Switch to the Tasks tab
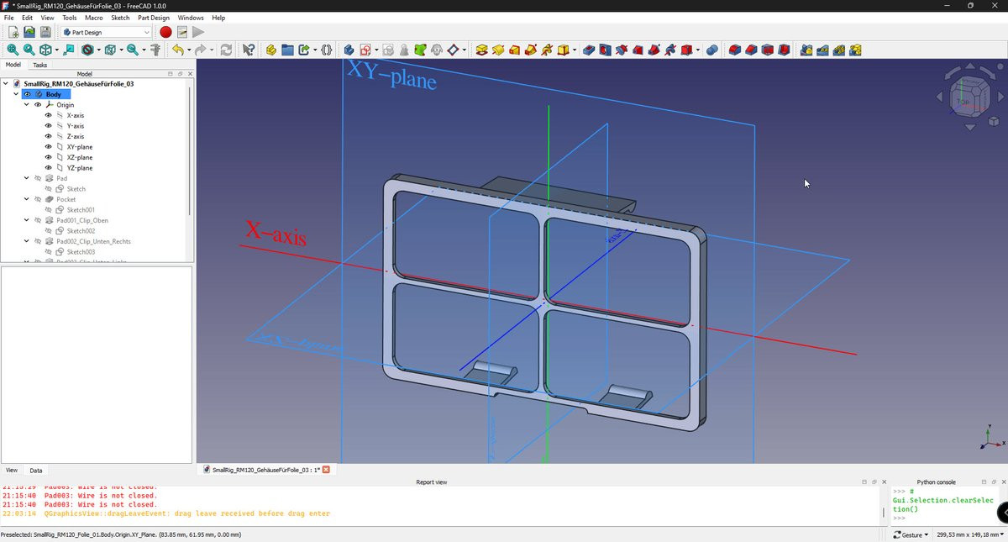Screen dimensions: 1008x542 (39, 65)
